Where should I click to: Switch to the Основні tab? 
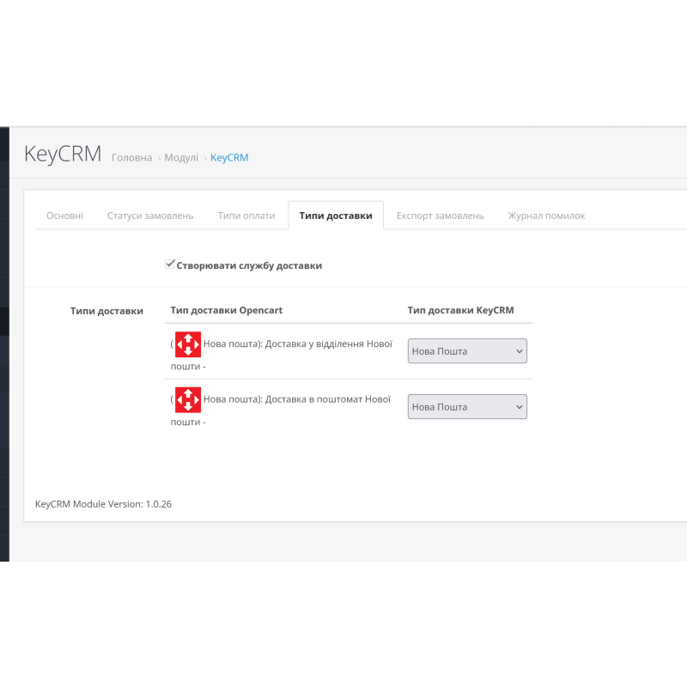pyautogui.click(x=64, y=216)
